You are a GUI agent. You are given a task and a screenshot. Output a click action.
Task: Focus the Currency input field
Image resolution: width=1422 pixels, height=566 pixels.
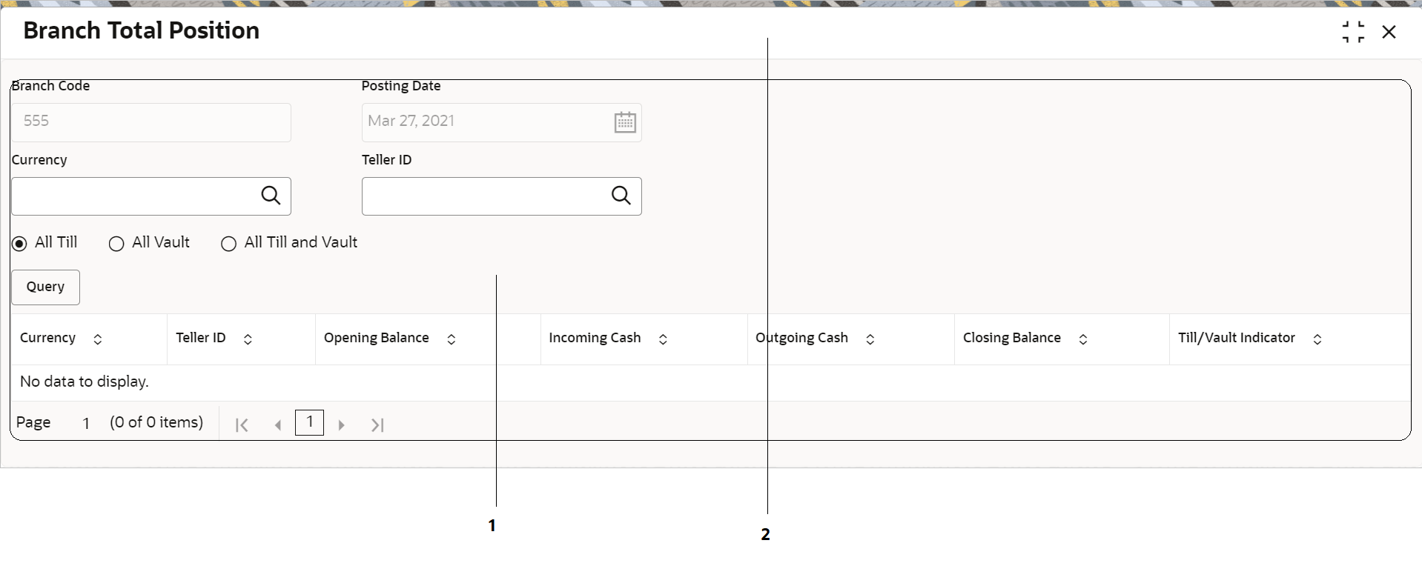pyautogui.click(x=135, y=196)
